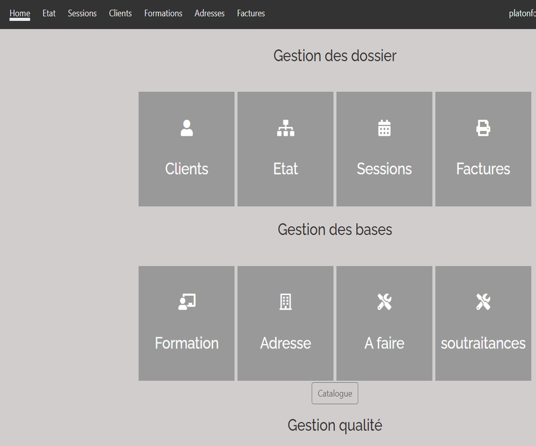This screenshot has width=536, height=446.
Task: Open the Home menu item
Action: 20,13
